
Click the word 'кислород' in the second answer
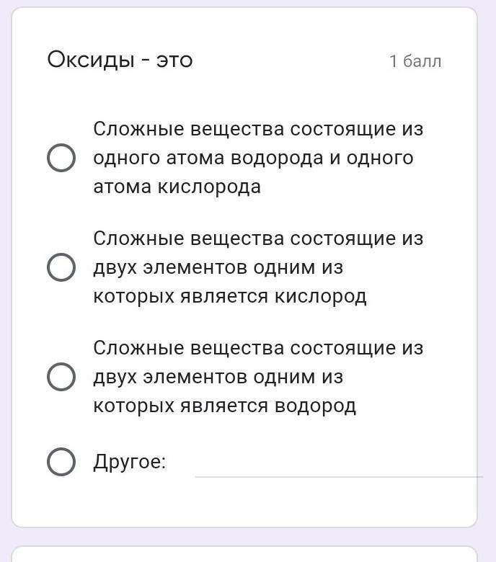point(321,296)
